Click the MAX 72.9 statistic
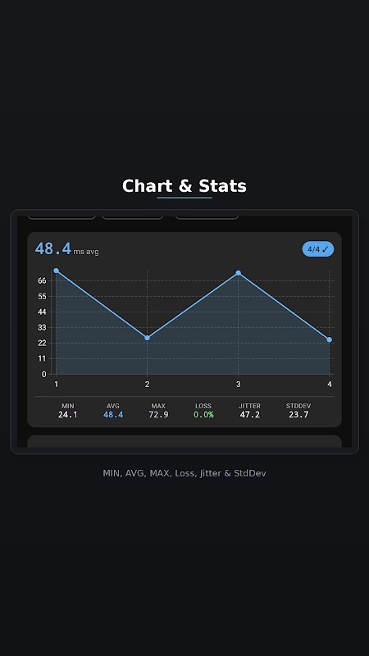 click(x=158, y=411)
